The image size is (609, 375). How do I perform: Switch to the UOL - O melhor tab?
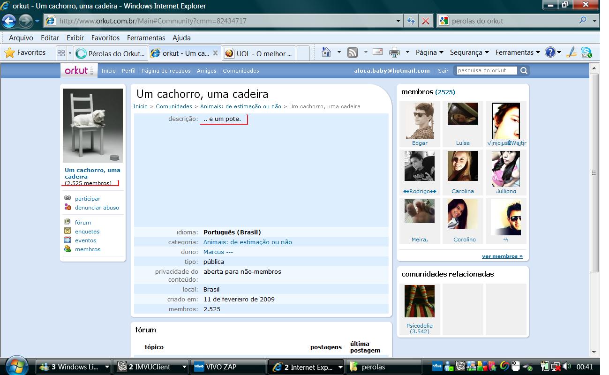[264, 53]
